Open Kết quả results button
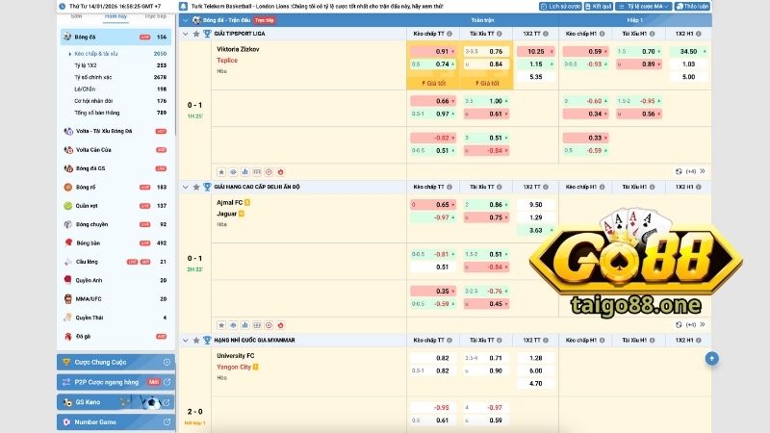 [x=598, y=7]
